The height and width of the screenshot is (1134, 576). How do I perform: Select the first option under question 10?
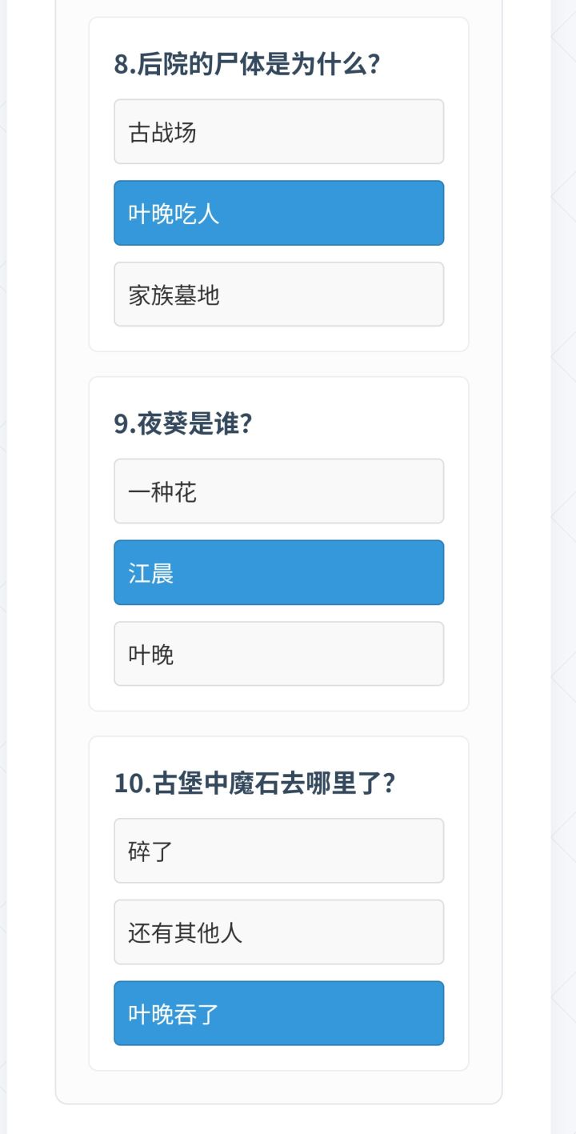pos(278,851)
